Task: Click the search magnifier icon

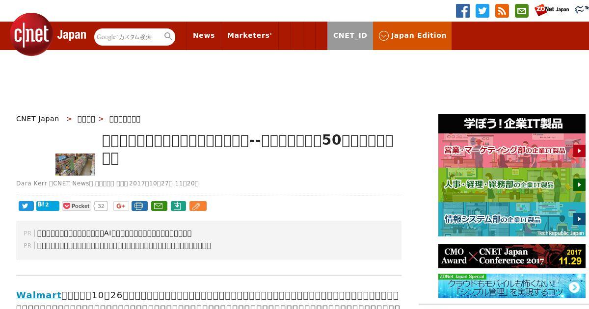Action: click(x=168, y=36)
